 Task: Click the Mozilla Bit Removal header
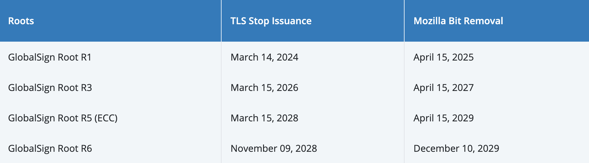[x=458, y=21]
